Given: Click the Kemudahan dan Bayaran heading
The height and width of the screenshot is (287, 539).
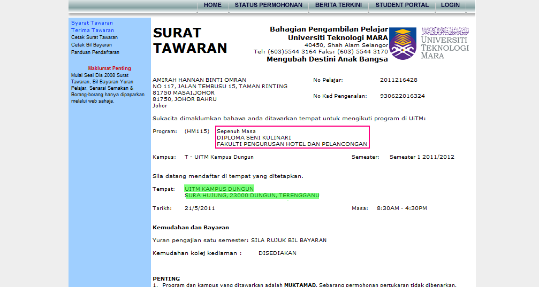Looking at the screenshot, I should point(191,228).
